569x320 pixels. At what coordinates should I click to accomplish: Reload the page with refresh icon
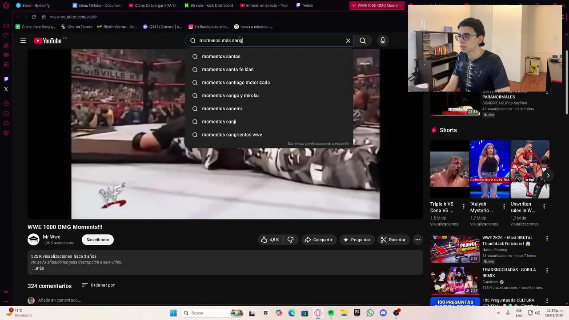click(x=34, y=17)
